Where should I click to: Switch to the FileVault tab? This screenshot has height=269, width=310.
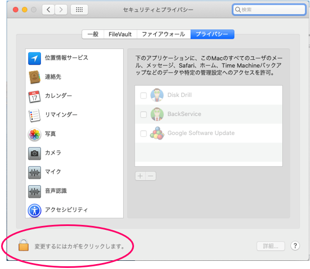pos(120,34)
